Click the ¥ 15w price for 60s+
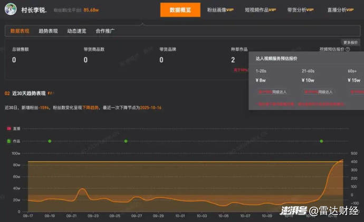Viewport: 364px width, 222px height. (354, 80)
